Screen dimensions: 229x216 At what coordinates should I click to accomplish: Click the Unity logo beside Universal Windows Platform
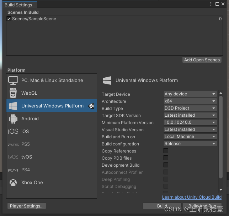pos(91,106)
